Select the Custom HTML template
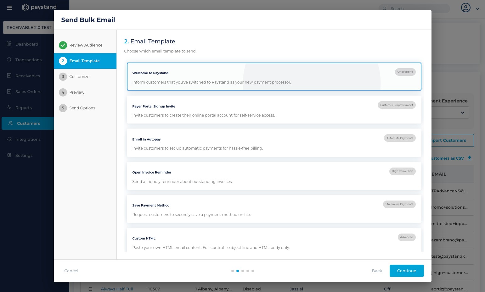This screenshot has width=485, height=292. (274, 240)
